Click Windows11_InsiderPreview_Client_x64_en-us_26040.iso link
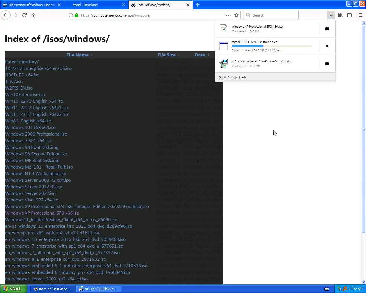Image resolution: width=366 pixels, height=293 pixels. tap(61, 219)
